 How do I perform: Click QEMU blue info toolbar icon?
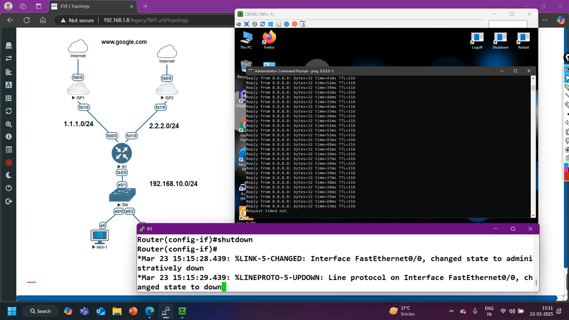(286, 24)
